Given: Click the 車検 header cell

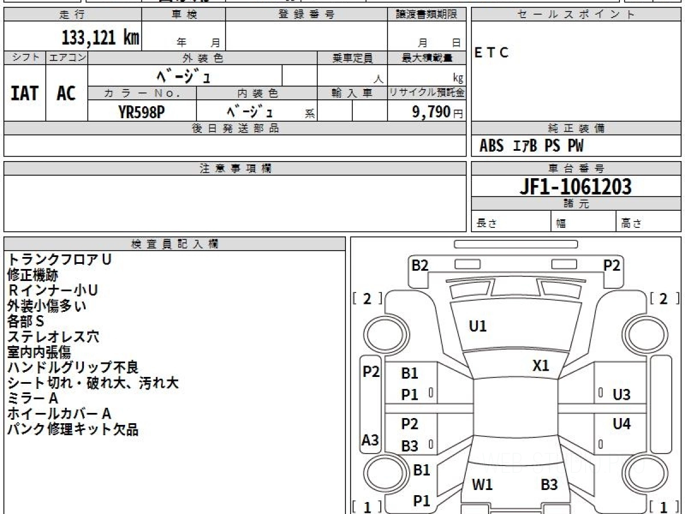Looking at the screenshot, I should 184,15.
